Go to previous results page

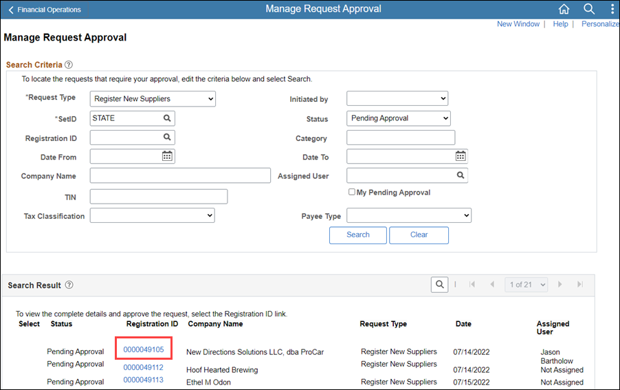tap(492, 284)
